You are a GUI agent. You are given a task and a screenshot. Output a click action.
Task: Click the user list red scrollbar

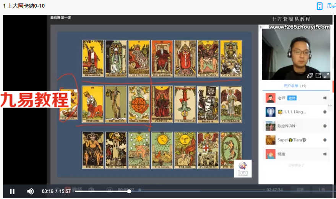(x=333, y=87)
